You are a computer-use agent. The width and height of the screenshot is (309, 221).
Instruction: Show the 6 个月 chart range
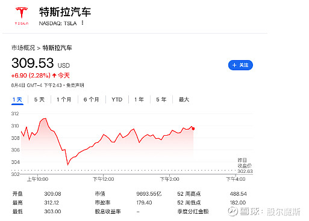pos(91,100)
